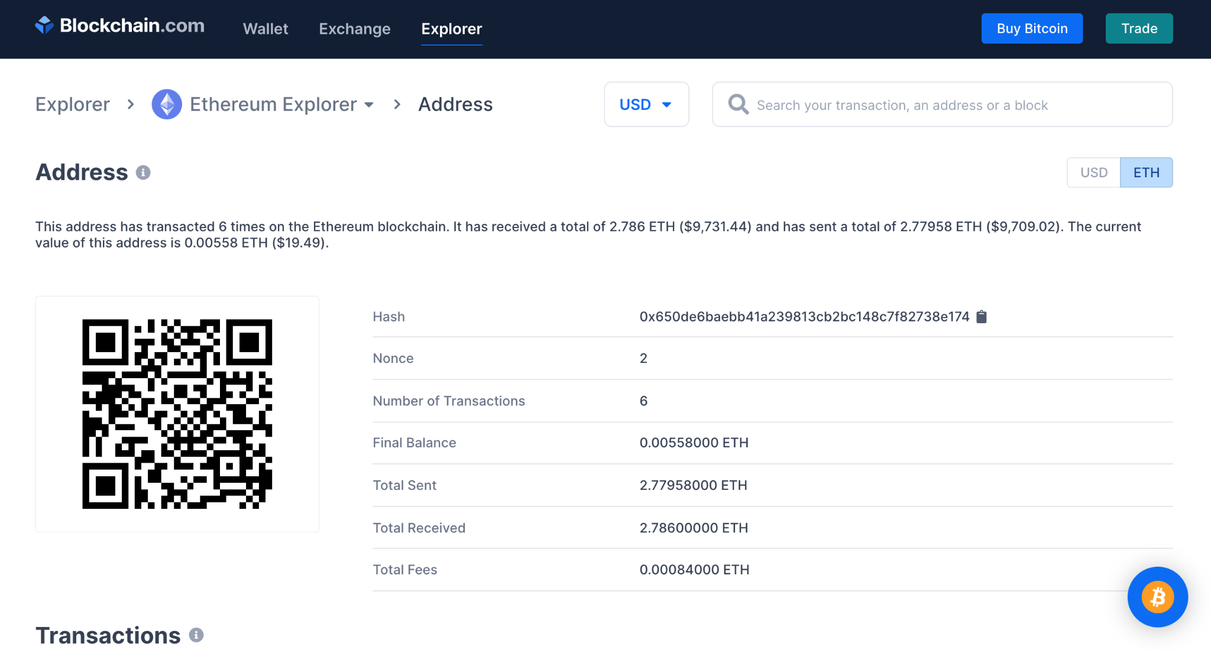Copy the address hash with clipboard icon
Screen dimensions: 1211x650
(x=982, y=317)
